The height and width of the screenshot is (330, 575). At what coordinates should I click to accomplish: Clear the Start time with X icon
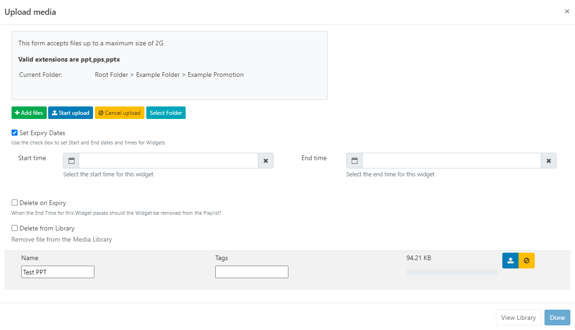click(266, 161)
